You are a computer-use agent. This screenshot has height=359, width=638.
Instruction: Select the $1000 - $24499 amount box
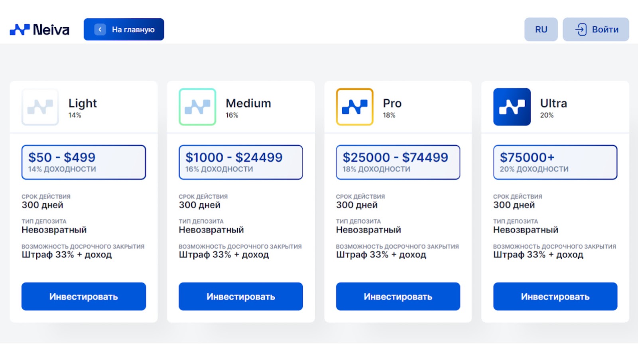click(x=241, y=162)
